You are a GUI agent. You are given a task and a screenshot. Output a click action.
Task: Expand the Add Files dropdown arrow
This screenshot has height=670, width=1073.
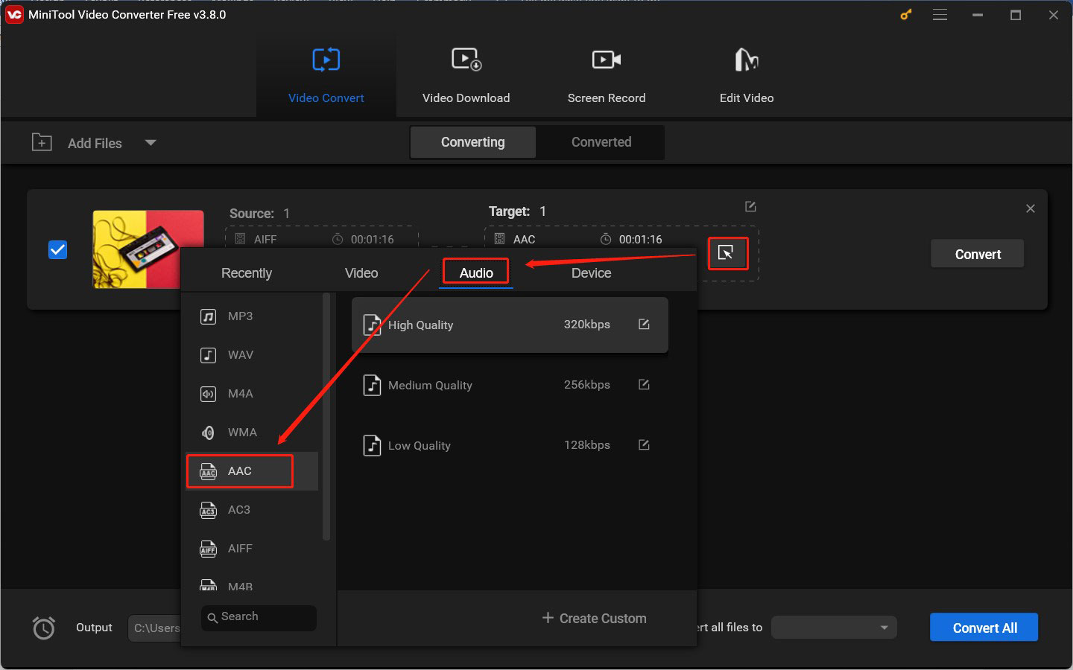coord(151,142)
